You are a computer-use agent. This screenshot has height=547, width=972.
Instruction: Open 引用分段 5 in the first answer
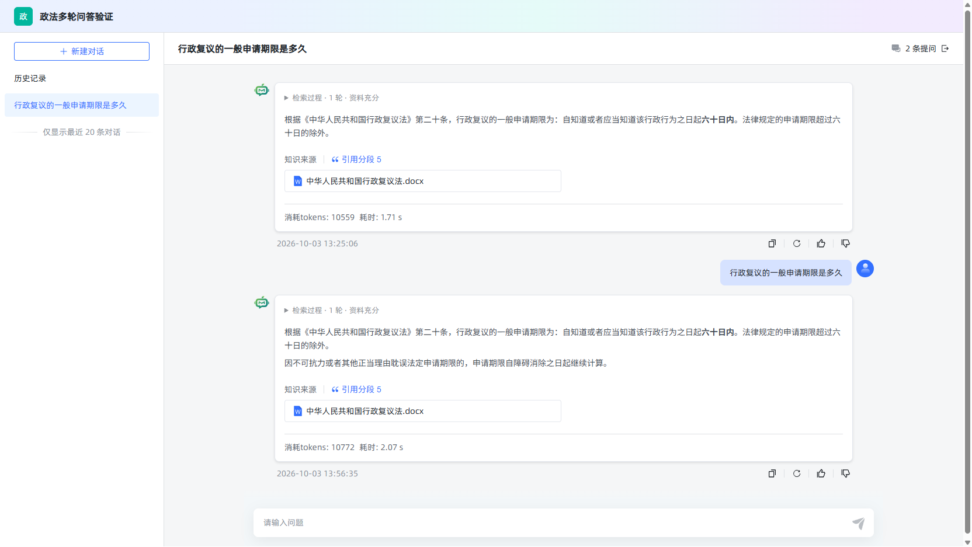(356, 159)
